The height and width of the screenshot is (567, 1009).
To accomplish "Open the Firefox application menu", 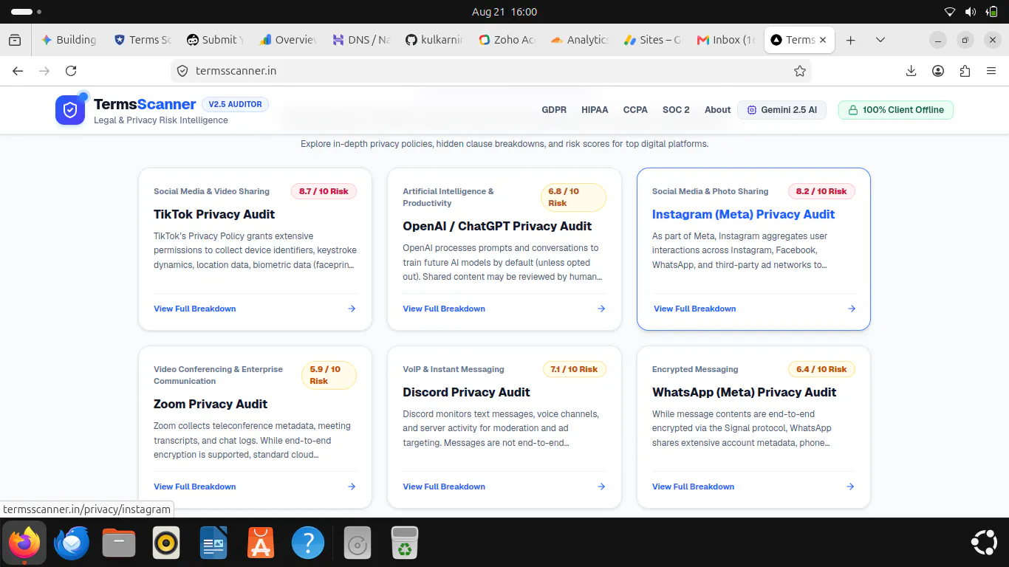I will click(991, 71).
